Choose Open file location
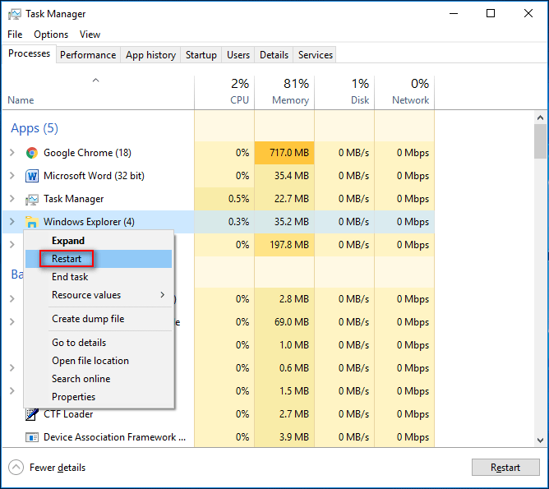 pyautogui.click(x=99, y=361)
